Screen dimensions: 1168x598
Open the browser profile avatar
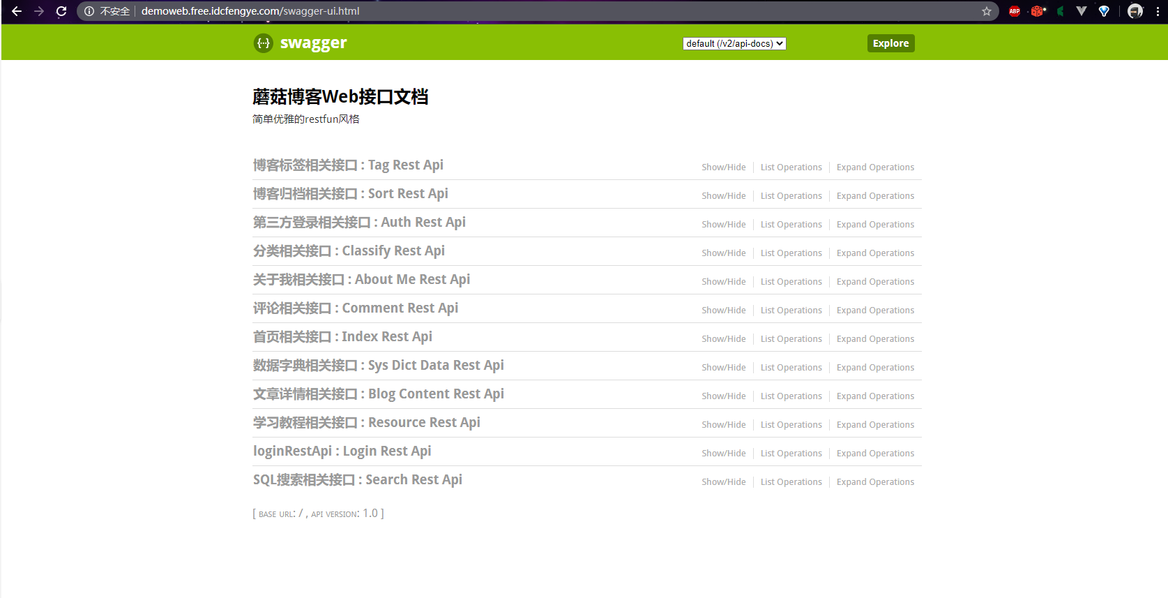pyautogui.click(x=1135, y=11)
